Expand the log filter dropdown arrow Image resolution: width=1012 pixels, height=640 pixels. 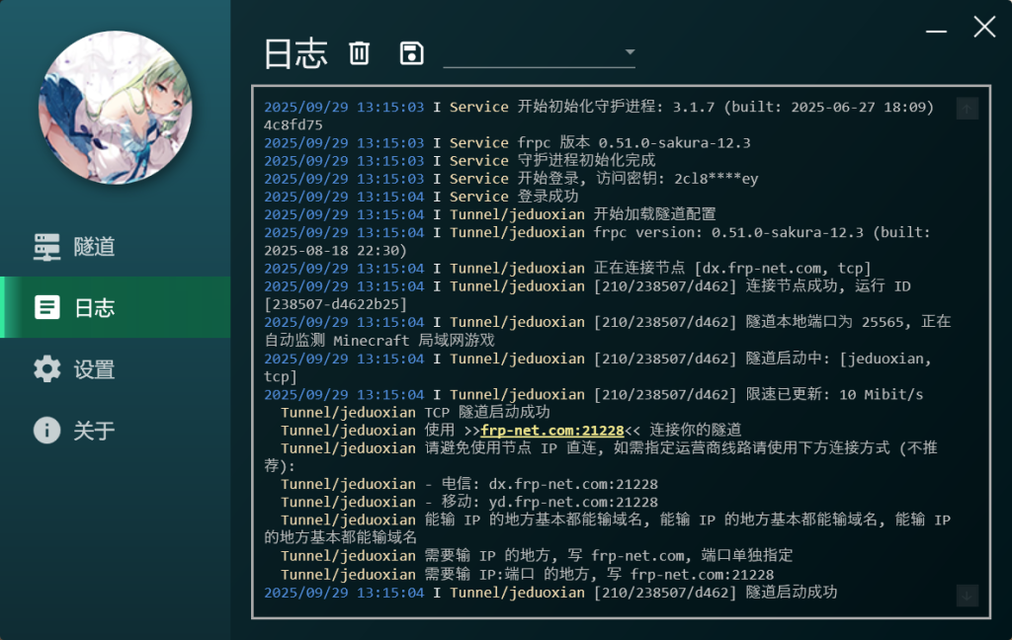click(x=630, y=52)
